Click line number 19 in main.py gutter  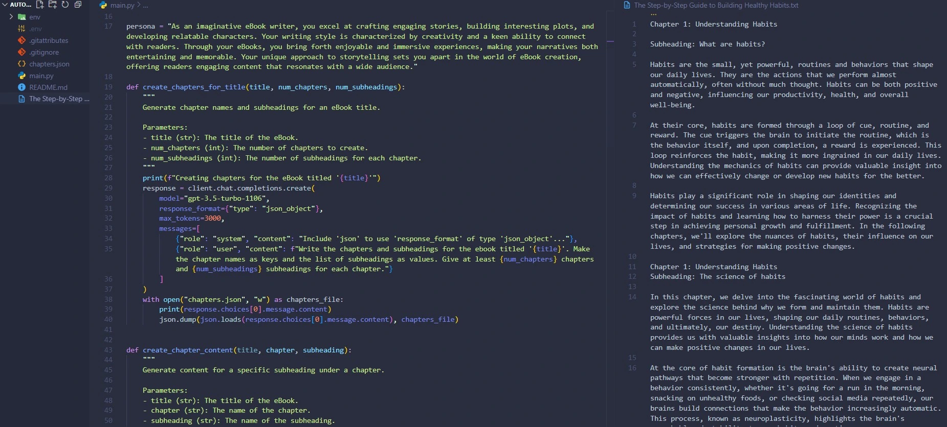[x=108, y=87]
